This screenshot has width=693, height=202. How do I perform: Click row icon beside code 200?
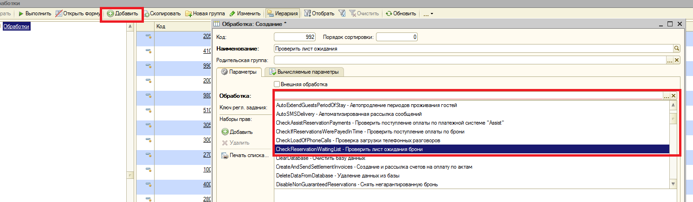(149, 81)
